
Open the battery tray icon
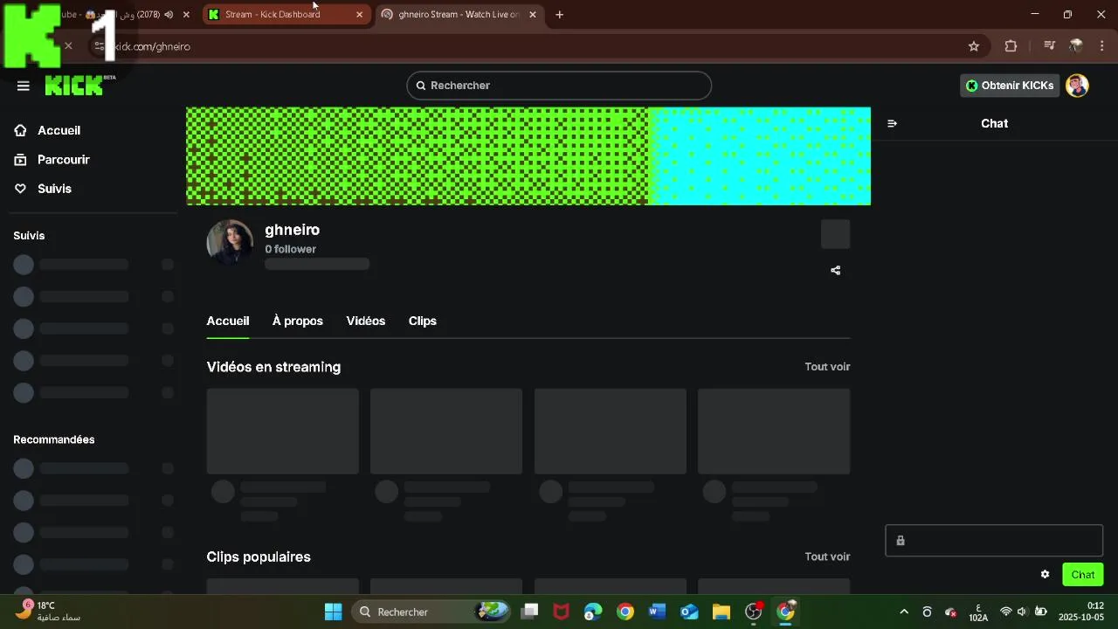tap(1041, 612)
